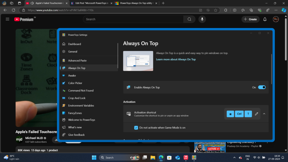Open browser split screen icon
Viewport: 288px width, 162px height.
pos(235,10)
